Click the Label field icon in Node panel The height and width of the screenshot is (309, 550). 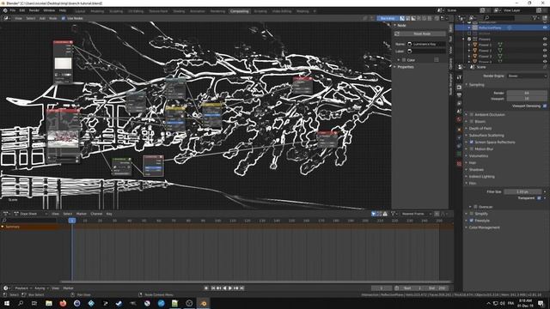409,51
